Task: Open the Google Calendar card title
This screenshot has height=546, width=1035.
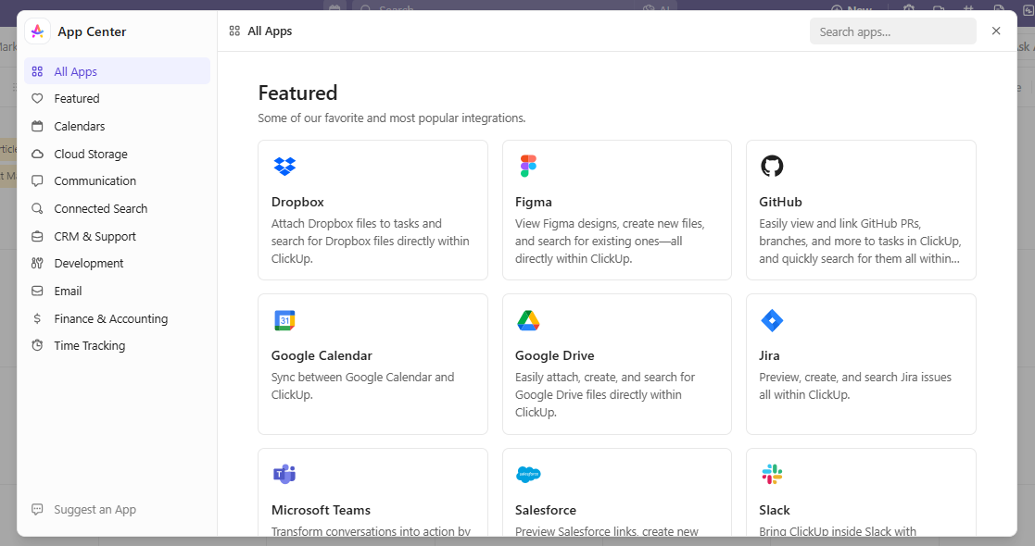Action: point(322,355)
